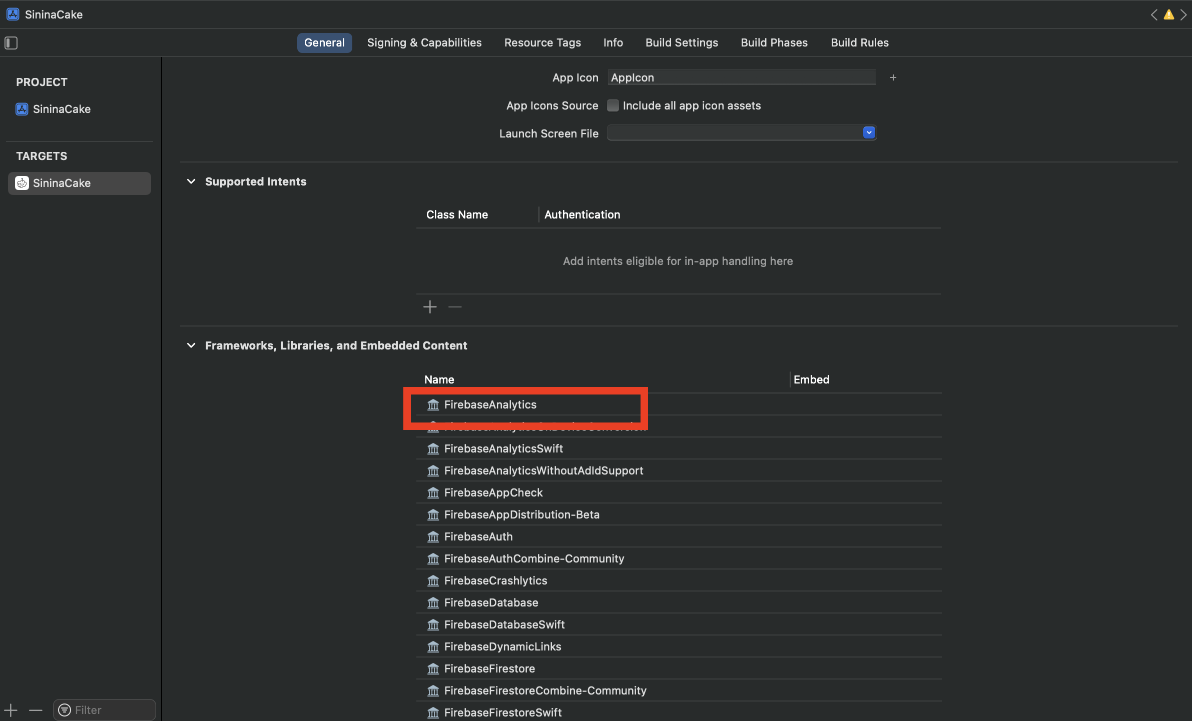Select SininaCake under PROJECT
Screen dimensions: 1192x721
click(x=62, y=109)
